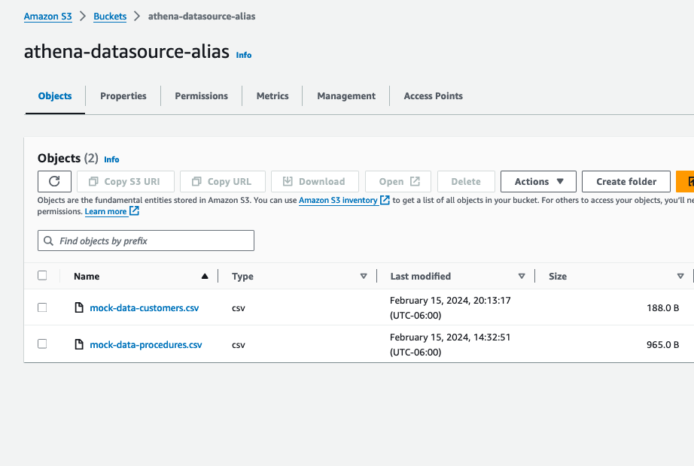Click the csv type of mock-data-customers.csv

(x=239, y=308)
